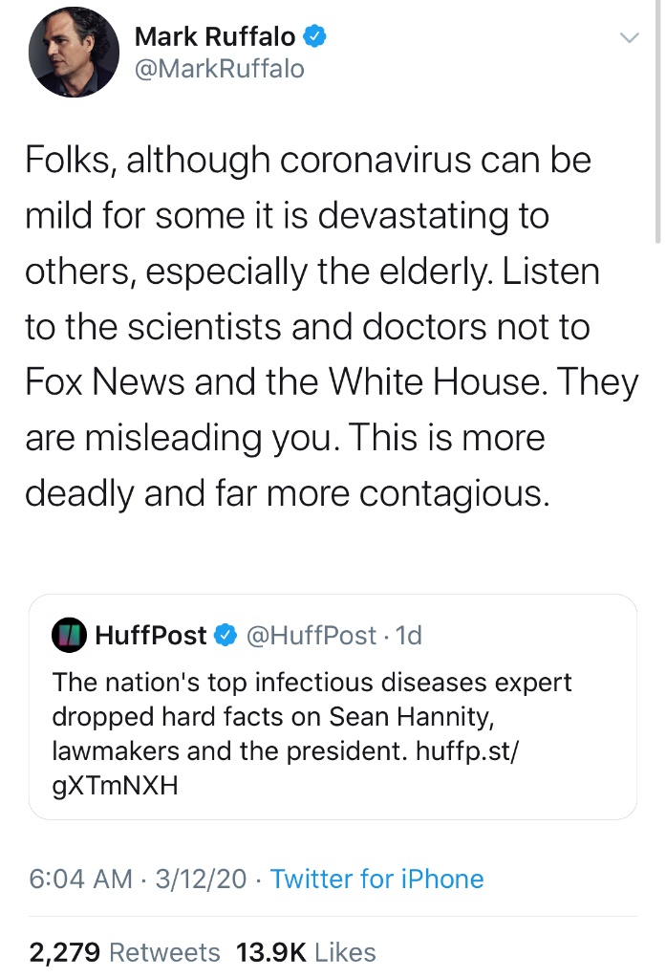Click the 6:04 AM post time

coord(80,879)
